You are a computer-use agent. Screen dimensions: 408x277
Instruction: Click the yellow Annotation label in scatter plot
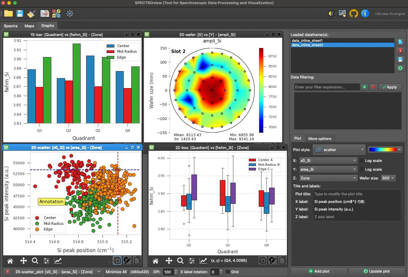tap(51, 201)
